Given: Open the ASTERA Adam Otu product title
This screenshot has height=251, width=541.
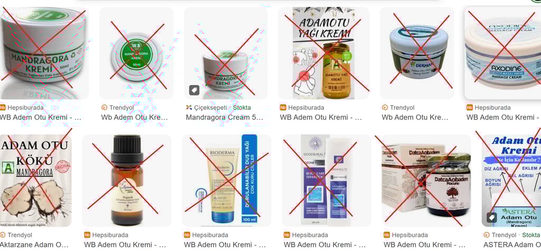Looking at the screenshot, I should click(x=512, y=245).
